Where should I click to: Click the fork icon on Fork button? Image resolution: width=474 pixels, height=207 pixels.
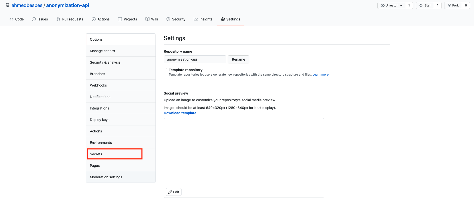pyautogui.click(x=449, y=5)
